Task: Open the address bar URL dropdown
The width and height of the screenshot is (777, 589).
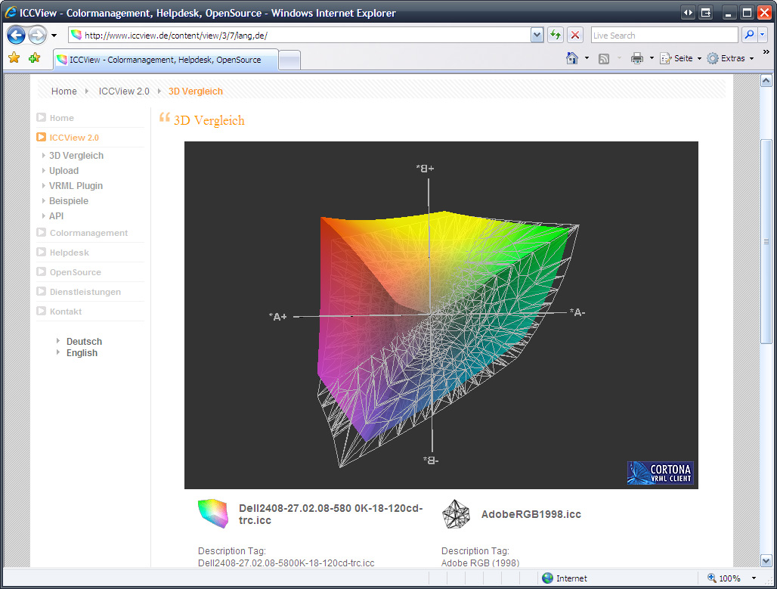Action: (537, 35)
